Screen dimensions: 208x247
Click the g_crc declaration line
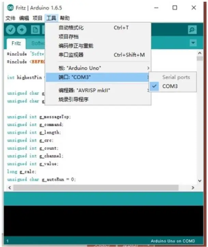click(30, 140)
